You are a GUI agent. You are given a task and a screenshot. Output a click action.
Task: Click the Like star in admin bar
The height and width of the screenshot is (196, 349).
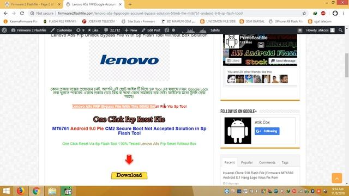[x=93, y=30]
